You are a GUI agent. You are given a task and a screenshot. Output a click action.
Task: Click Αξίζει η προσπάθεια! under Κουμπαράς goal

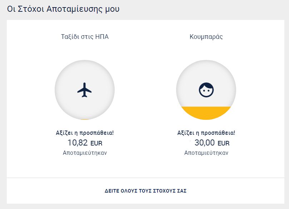coord(206,133)
